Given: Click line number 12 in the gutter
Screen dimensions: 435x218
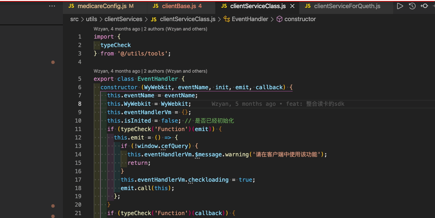Looking at the screenshot, I should click(78, 138).
